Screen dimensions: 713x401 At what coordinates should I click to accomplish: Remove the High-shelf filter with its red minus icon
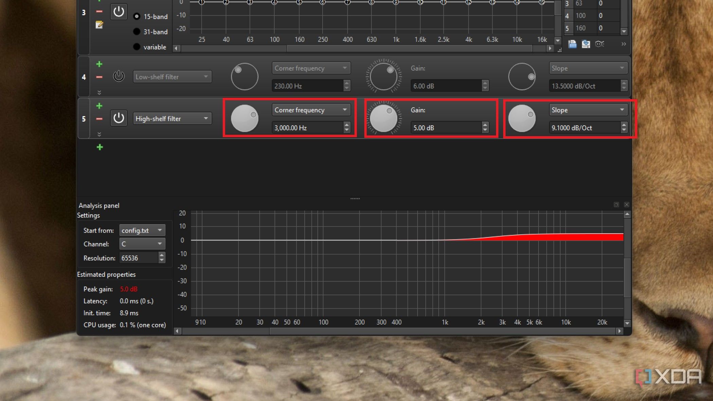(x=99, y=119)
